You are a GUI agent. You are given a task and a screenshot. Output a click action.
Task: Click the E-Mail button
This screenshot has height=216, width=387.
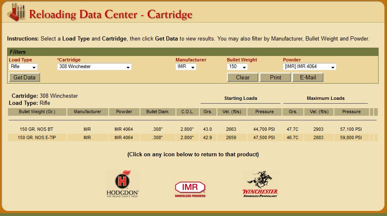[308, 78]
